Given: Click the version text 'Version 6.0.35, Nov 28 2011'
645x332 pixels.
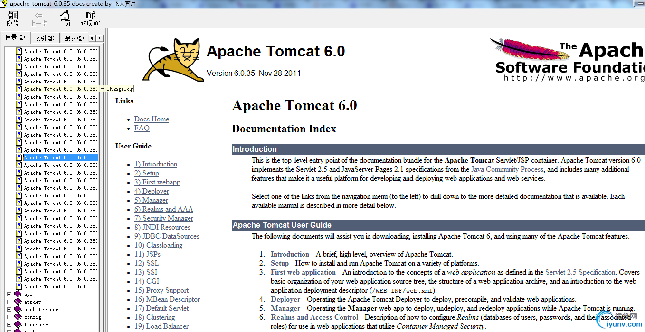Looking at the screenshot, I should (x=254, y=73).
